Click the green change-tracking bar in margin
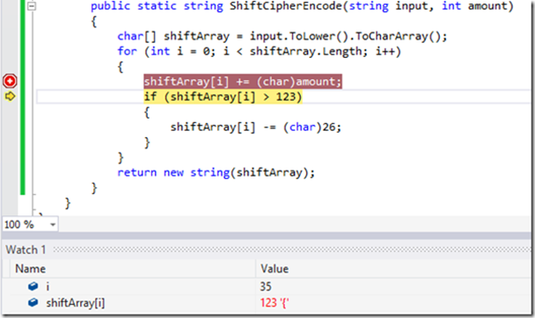 click(x=23, y=97)
